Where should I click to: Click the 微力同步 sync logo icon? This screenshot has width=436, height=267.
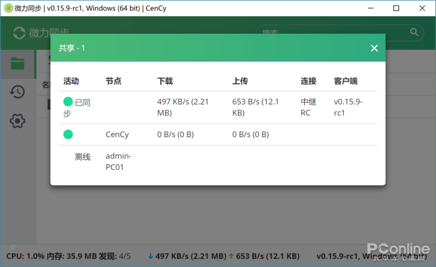[x=19, y=33]
